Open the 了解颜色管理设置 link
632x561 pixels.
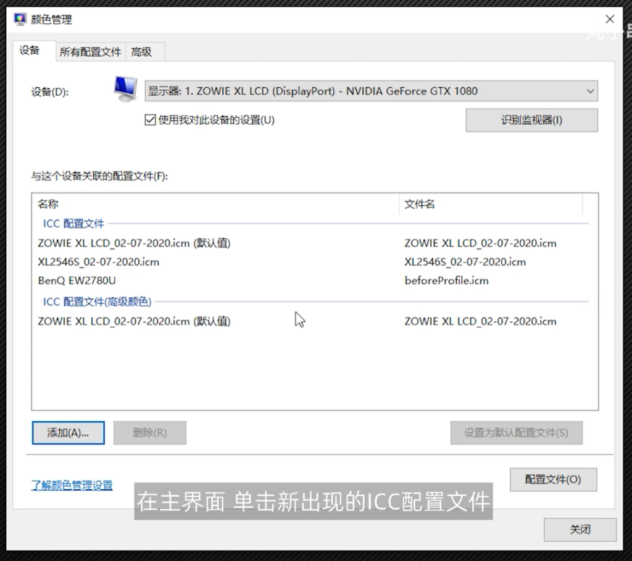(x=72, y=486)
